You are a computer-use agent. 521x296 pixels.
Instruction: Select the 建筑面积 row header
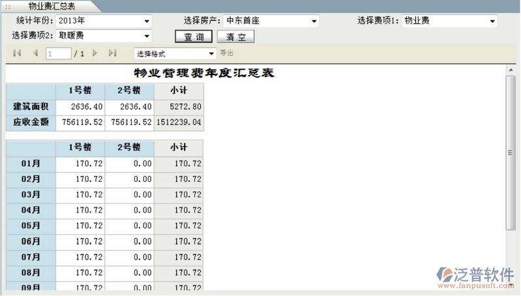[x=31, y=106]
